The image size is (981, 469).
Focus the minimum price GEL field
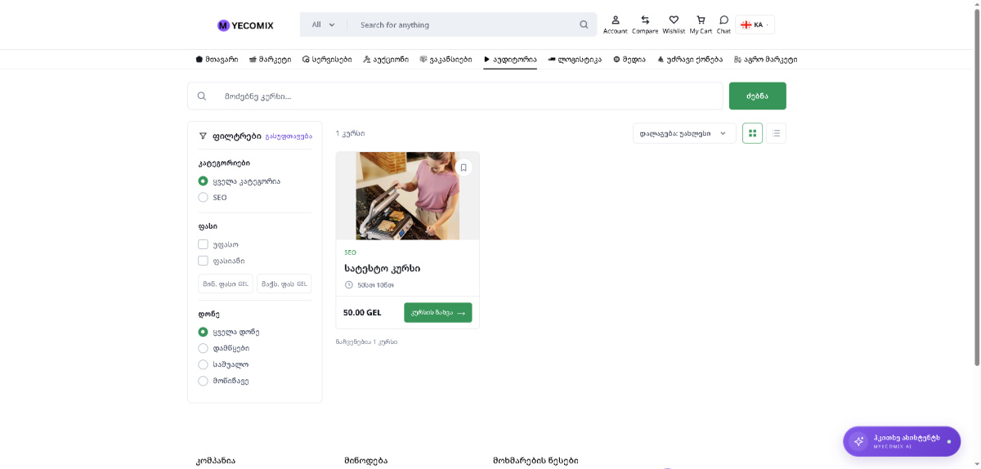(226, 284)
